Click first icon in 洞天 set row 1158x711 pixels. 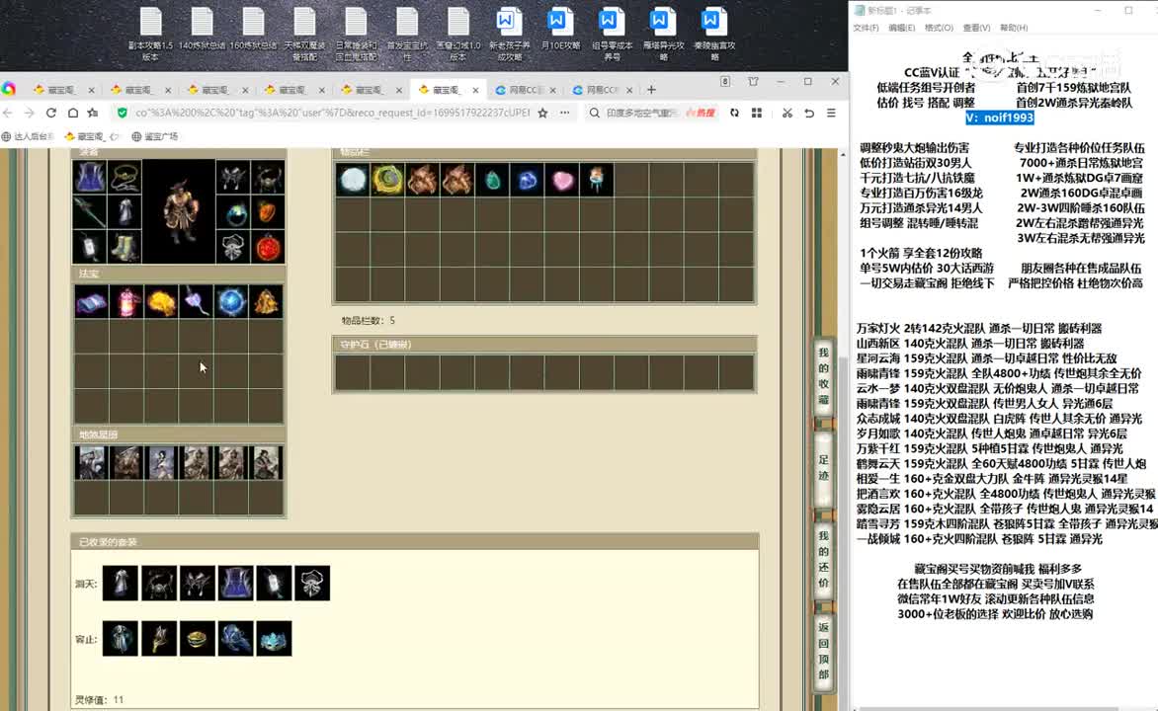(120, 584)
